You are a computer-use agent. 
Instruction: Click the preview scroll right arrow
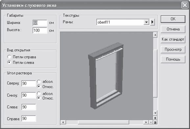[146, 122]
